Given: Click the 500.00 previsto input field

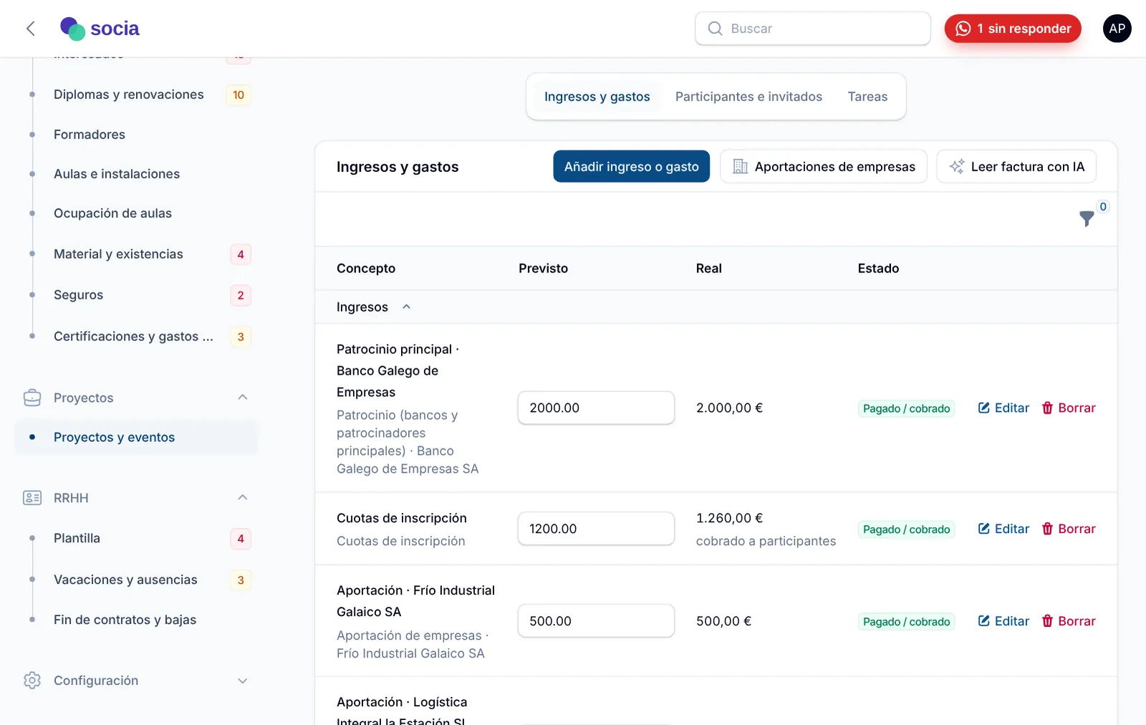Looking at the screenshot, I should [596, 621].
